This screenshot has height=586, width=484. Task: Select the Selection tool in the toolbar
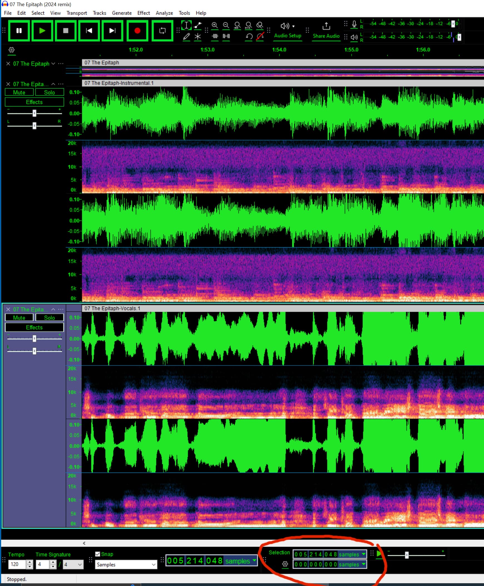(187, 25)
